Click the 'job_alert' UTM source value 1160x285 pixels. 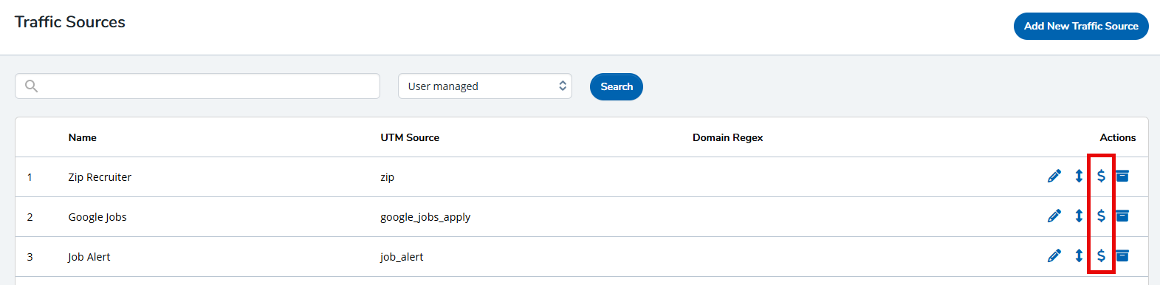click(x=402, y=257)
